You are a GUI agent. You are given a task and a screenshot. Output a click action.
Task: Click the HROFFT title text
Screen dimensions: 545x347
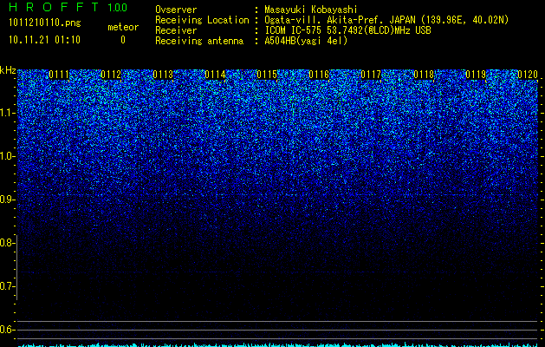pos(54,7)
